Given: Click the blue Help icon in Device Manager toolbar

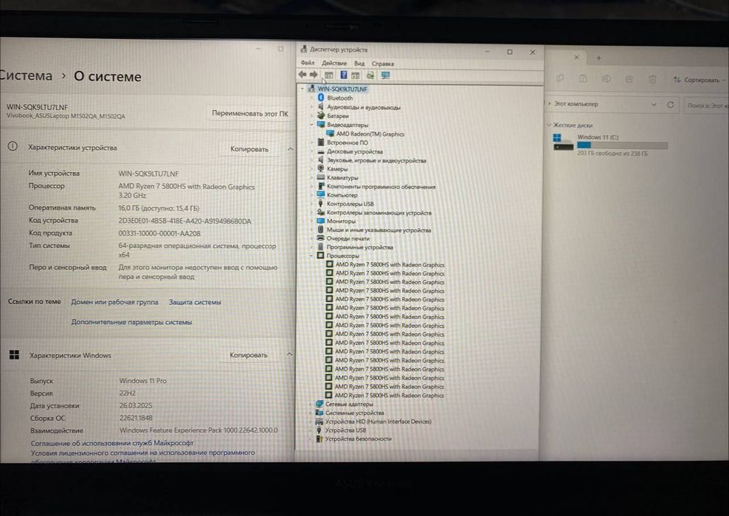Looking at the screenshot, I should tap(344, 75).
